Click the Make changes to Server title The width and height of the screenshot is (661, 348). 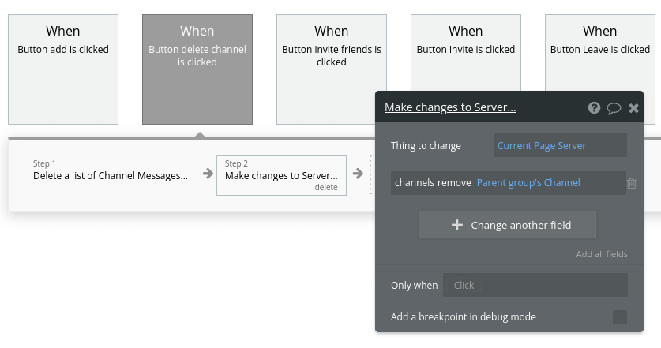[x=450, y=107]
